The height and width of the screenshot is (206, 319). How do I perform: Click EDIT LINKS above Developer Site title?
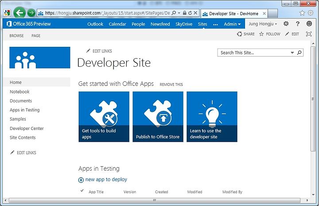tap(99, 51)
